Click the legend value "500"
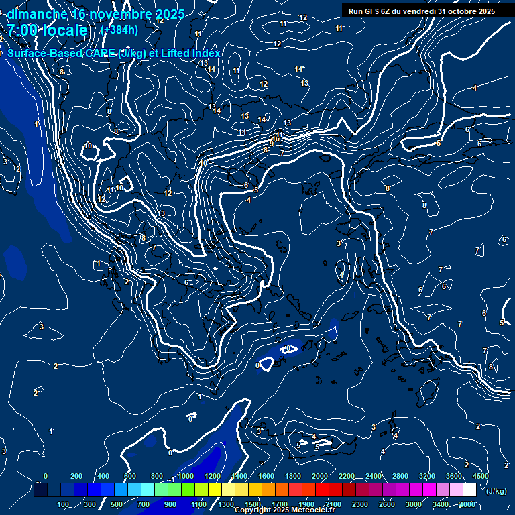515x515 pixels. (x=116, y=504)
